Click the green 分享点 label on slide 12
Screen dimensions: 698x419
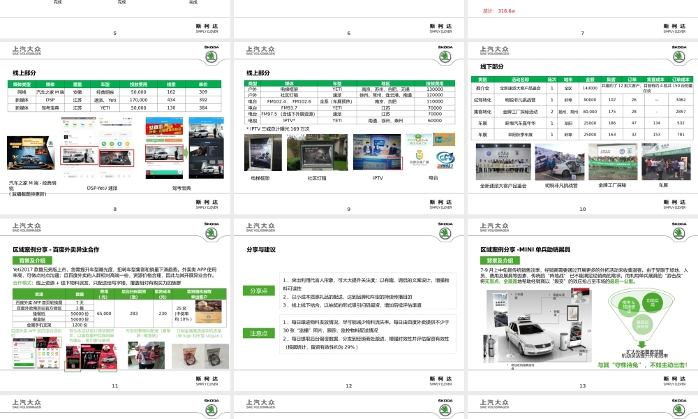259,291
